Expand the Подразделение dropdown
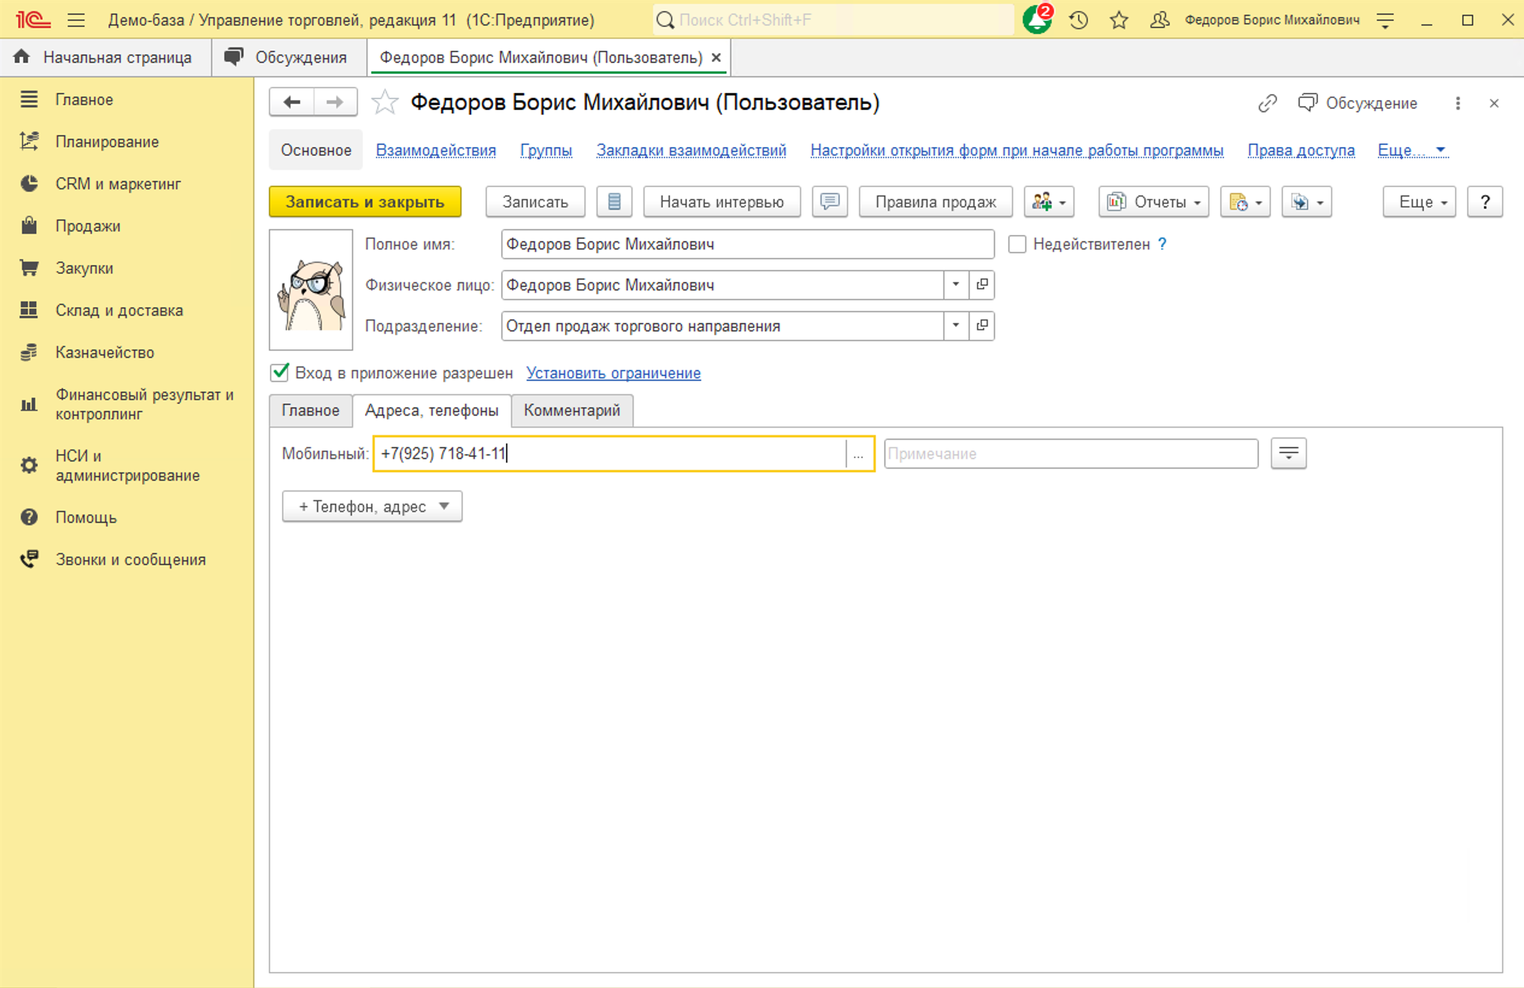The width and height of the screenshot is (1524, 988). pos(955,326)
